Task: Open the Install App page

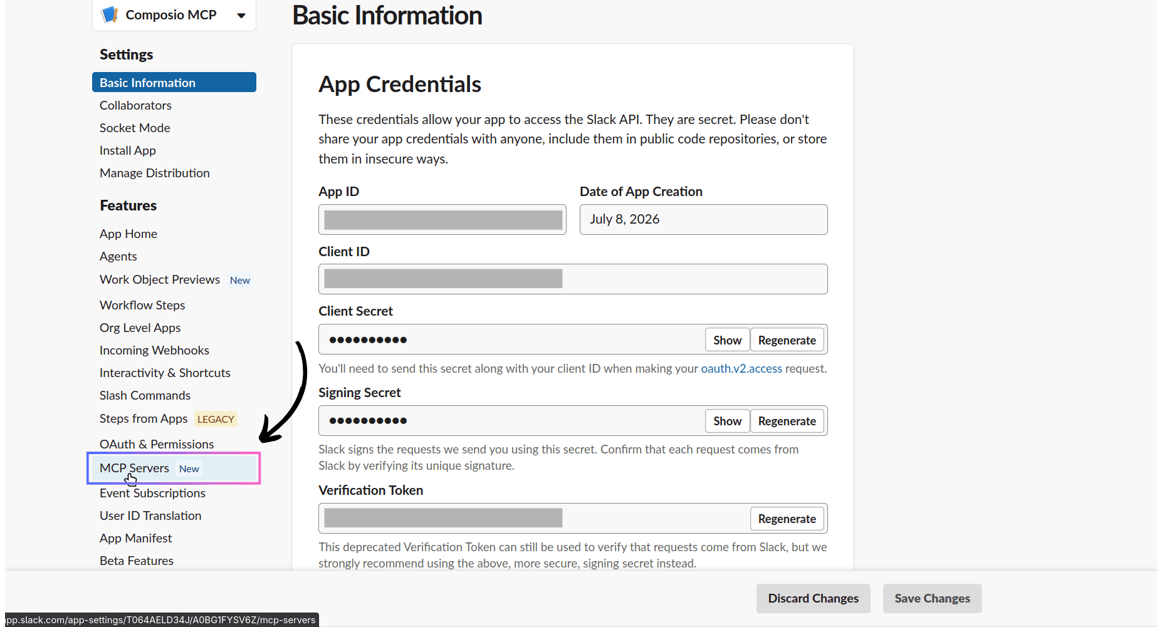Action: [x=128, y=150]
